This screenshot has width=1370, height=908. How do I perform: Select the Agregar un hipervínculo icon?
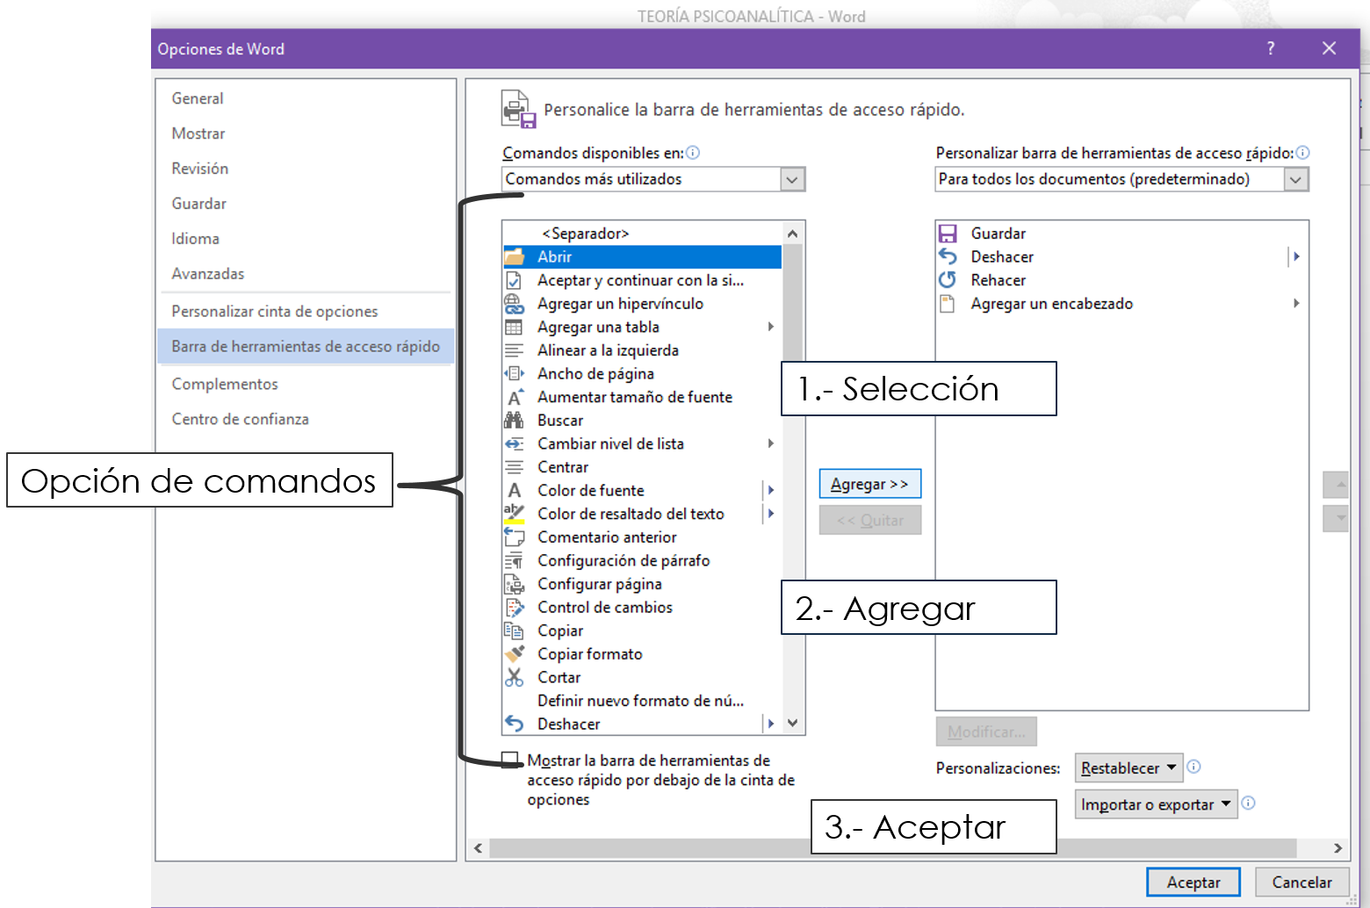(x=514, y=303)
